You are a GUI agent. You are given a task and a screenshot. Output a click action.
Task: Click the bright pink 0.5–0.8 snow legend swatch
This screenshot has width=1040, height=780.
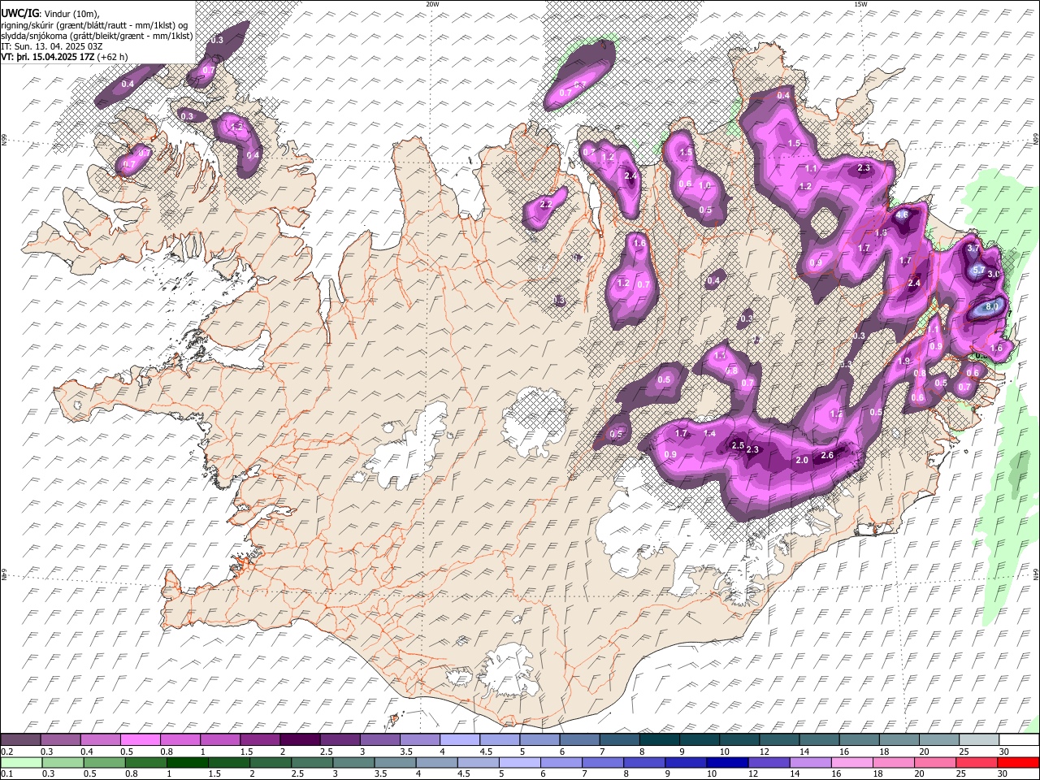pyautogui.click(x=141, y=739)
